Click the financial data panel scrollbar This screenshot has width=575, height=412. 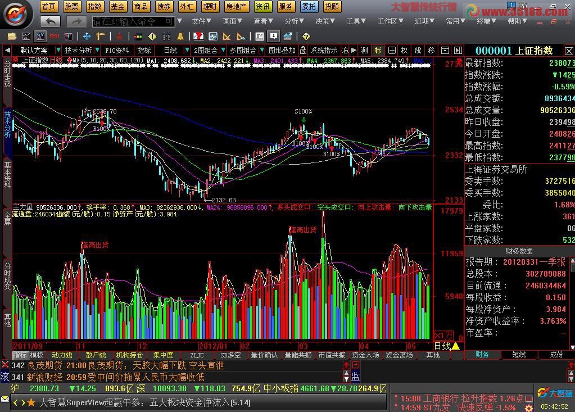[572, 303]
